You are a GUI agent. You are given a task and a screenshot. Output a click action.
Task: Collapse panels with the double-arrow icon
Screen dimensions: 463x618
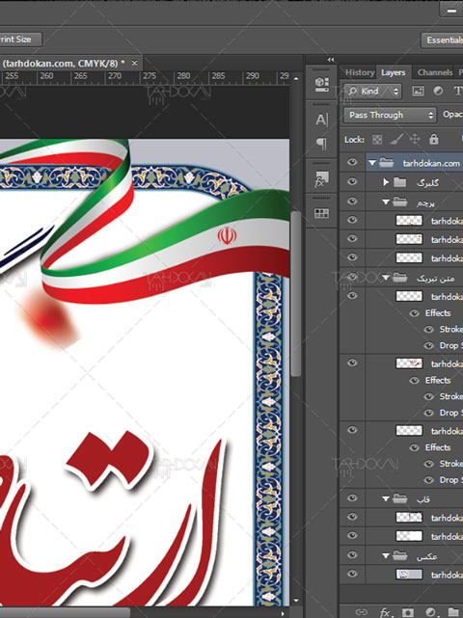[331, 60]
